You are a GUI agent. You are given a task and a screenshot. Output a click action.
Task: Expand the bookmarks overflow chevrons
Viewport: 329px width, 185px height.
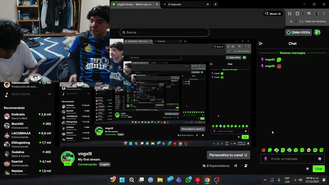[291, 21]
